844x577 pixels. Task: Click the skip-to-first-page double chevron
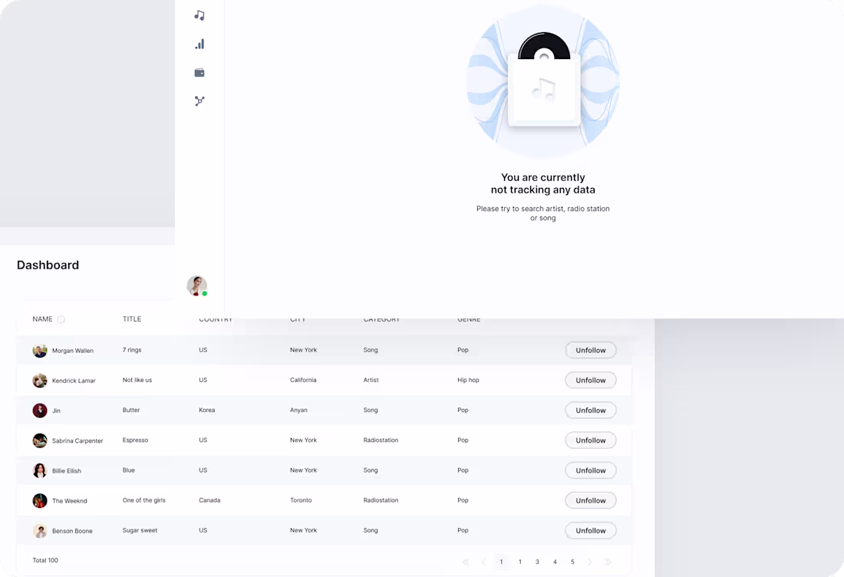(466, 562)
